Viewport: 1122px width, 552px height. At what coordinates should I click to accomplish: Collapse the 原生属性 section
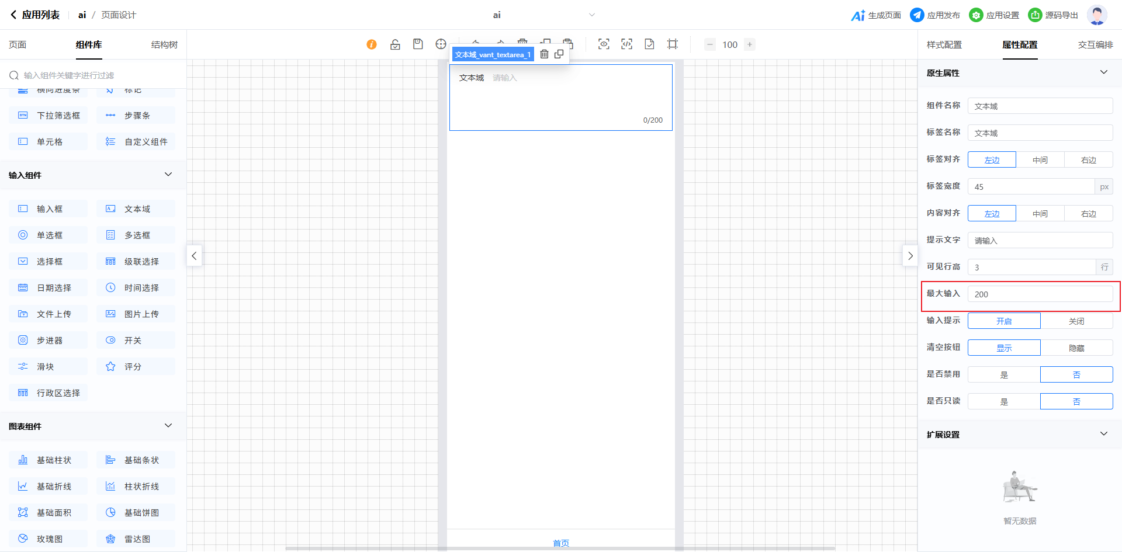point(1103,72)
